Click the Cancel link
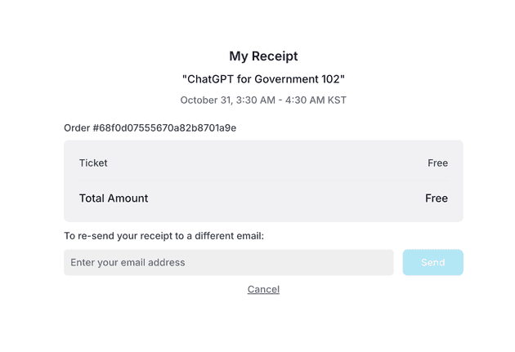 [263, 289]
